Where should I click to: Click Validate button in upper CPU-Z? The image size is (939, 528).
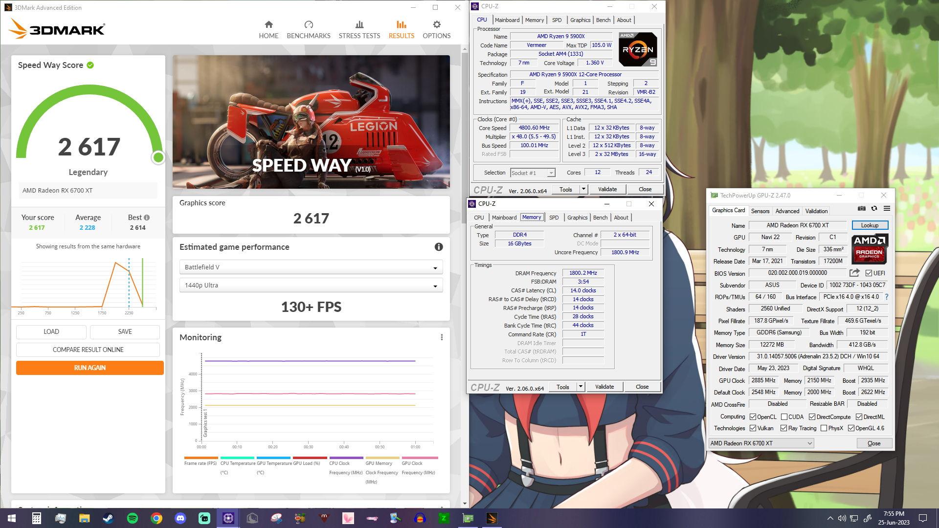[x=607, y=189]
